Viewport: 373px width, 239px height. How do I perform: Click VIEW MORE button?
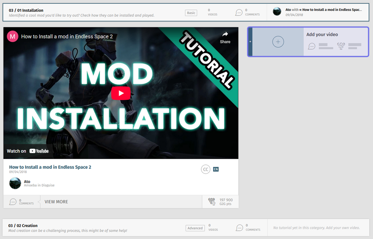coord(56,202)
